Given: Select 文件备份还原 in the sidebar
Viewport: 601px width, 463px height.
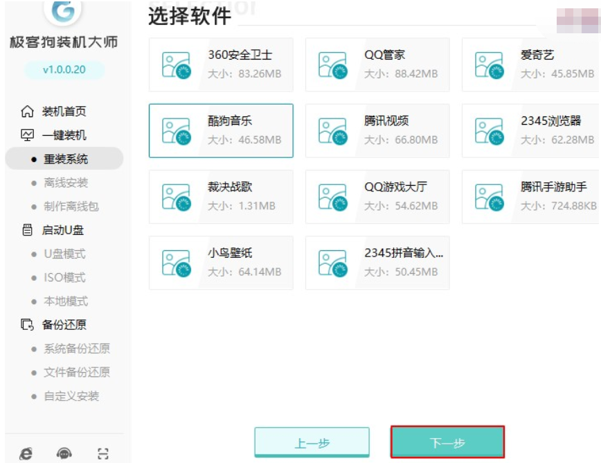Looking at the screenshot, I should [x=77, y=372].
